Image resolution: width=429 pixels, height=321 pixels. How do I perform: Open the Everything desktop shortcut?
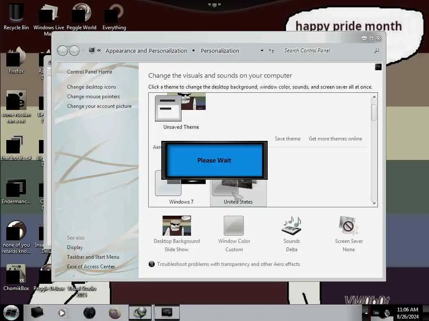114,16
